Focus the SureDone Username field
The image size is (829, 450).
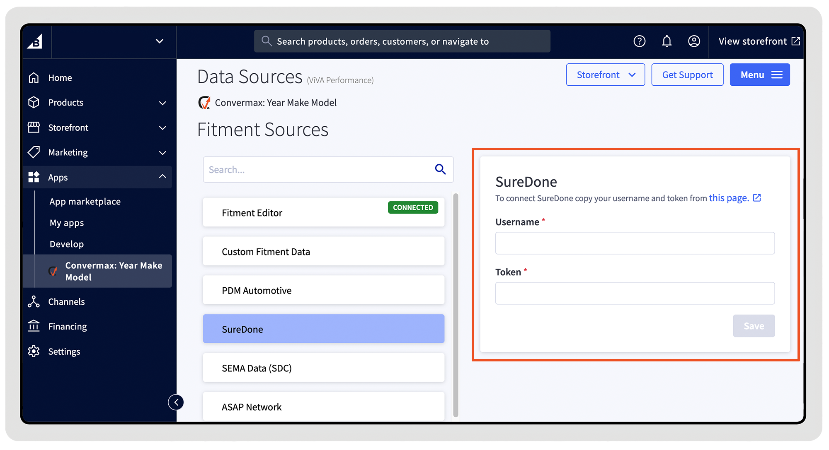[635, 243]
